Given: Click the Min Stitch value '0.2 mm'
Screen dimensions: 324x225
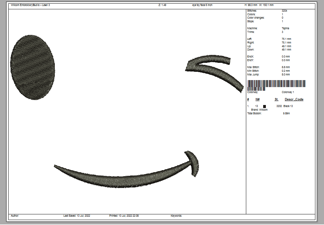Looking at the screenshot, I should coord(286,71).
